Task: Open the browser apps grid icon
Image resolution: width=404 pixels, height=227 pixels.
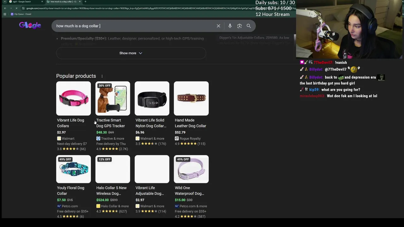Action: [5, 14]
